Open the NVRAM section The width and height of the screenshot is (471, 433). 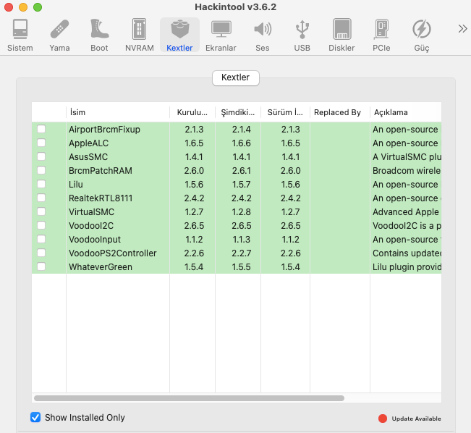139,35
